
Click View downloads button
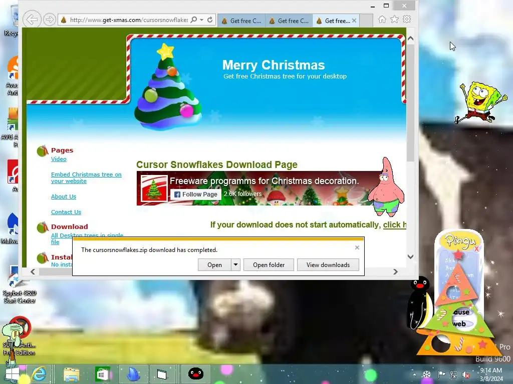point(328,265)
